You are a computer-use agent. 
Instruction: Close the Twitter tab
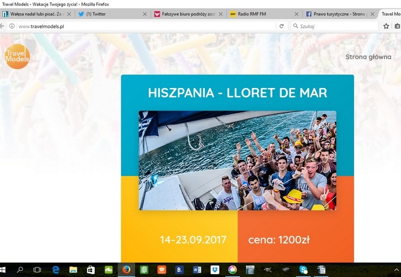click(145, 14)
